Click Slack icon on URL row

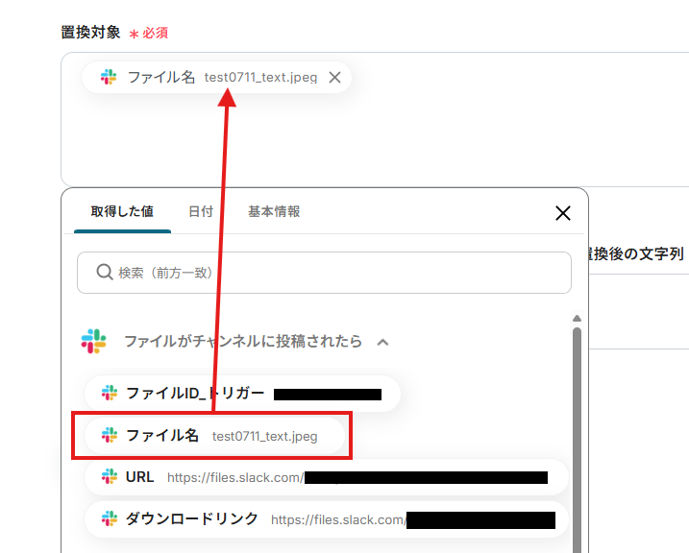coord(110,476)
